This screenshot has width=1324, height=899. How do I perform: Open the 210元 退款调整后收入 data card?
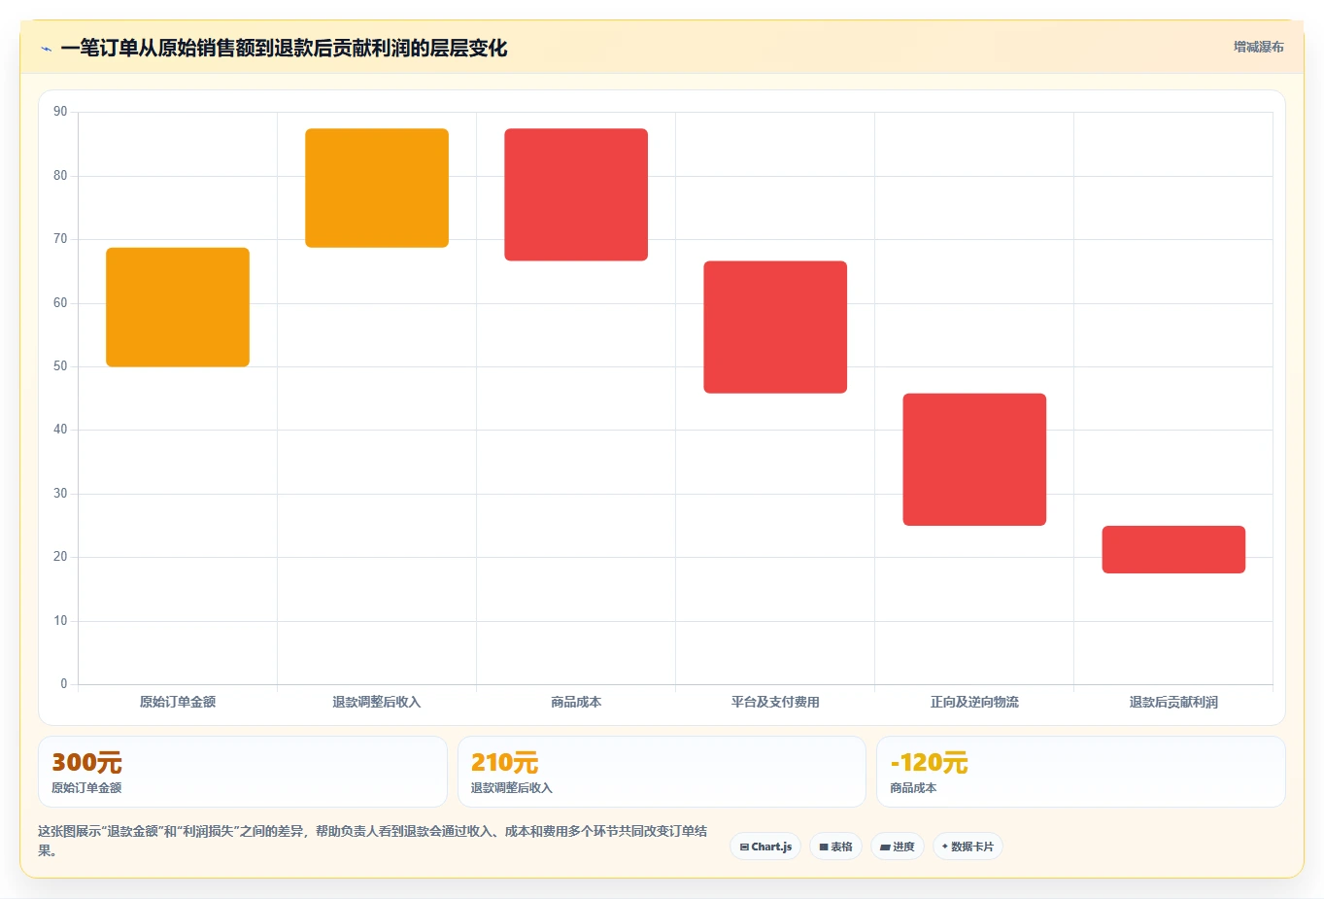(x=662, y=772)
